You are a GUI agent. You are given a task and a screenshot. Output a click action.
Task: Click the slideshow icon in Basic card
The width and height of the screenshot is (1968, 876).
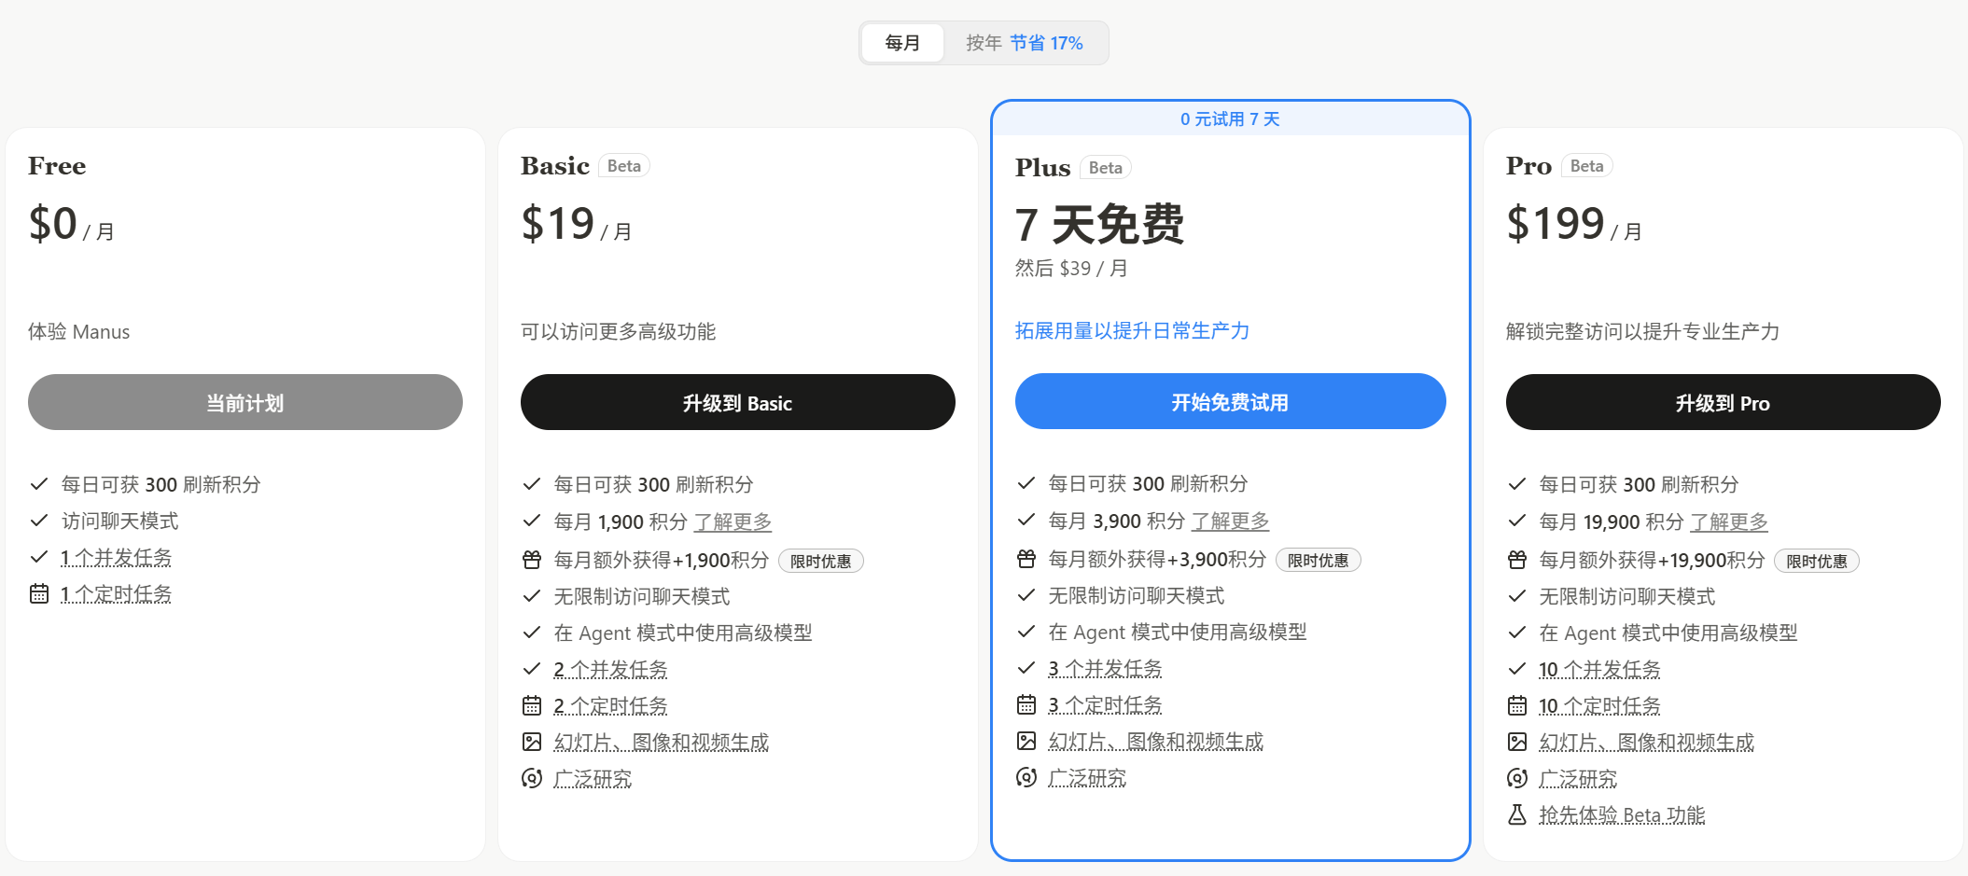532,741
